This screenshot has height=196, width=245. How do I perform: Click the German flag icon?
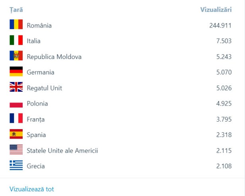click(x=16, y=72)
